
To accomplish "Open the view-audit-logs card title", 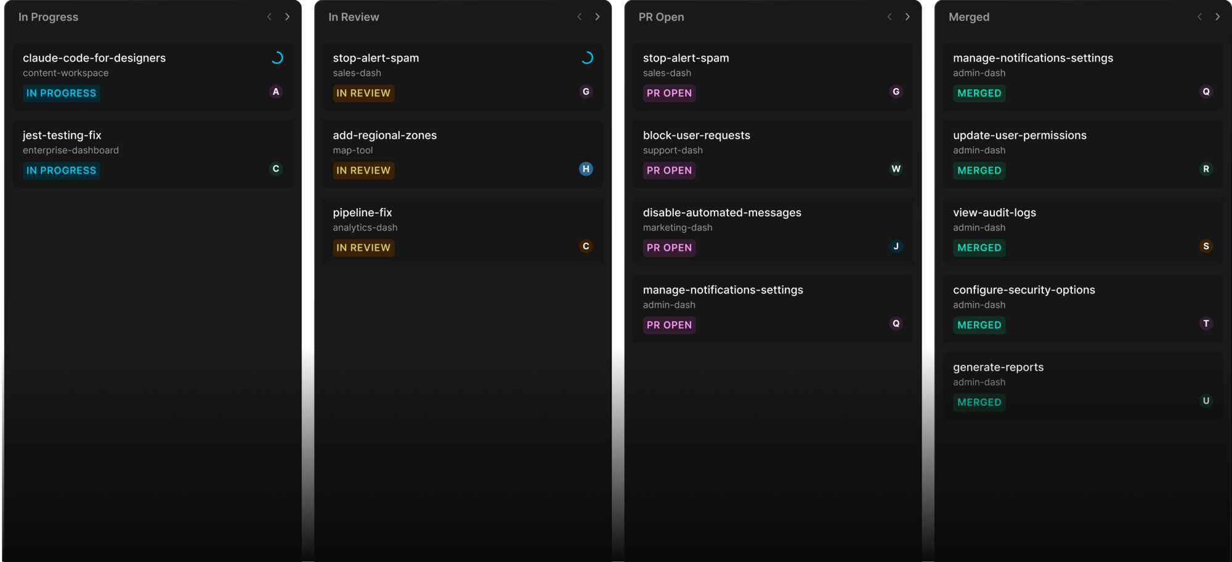I will pos(995,212).
